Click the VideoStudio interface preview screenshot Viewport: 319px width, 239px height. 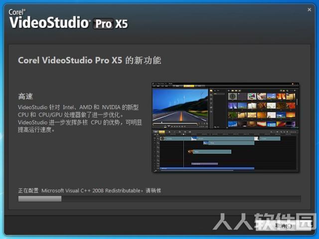[225, 127]
